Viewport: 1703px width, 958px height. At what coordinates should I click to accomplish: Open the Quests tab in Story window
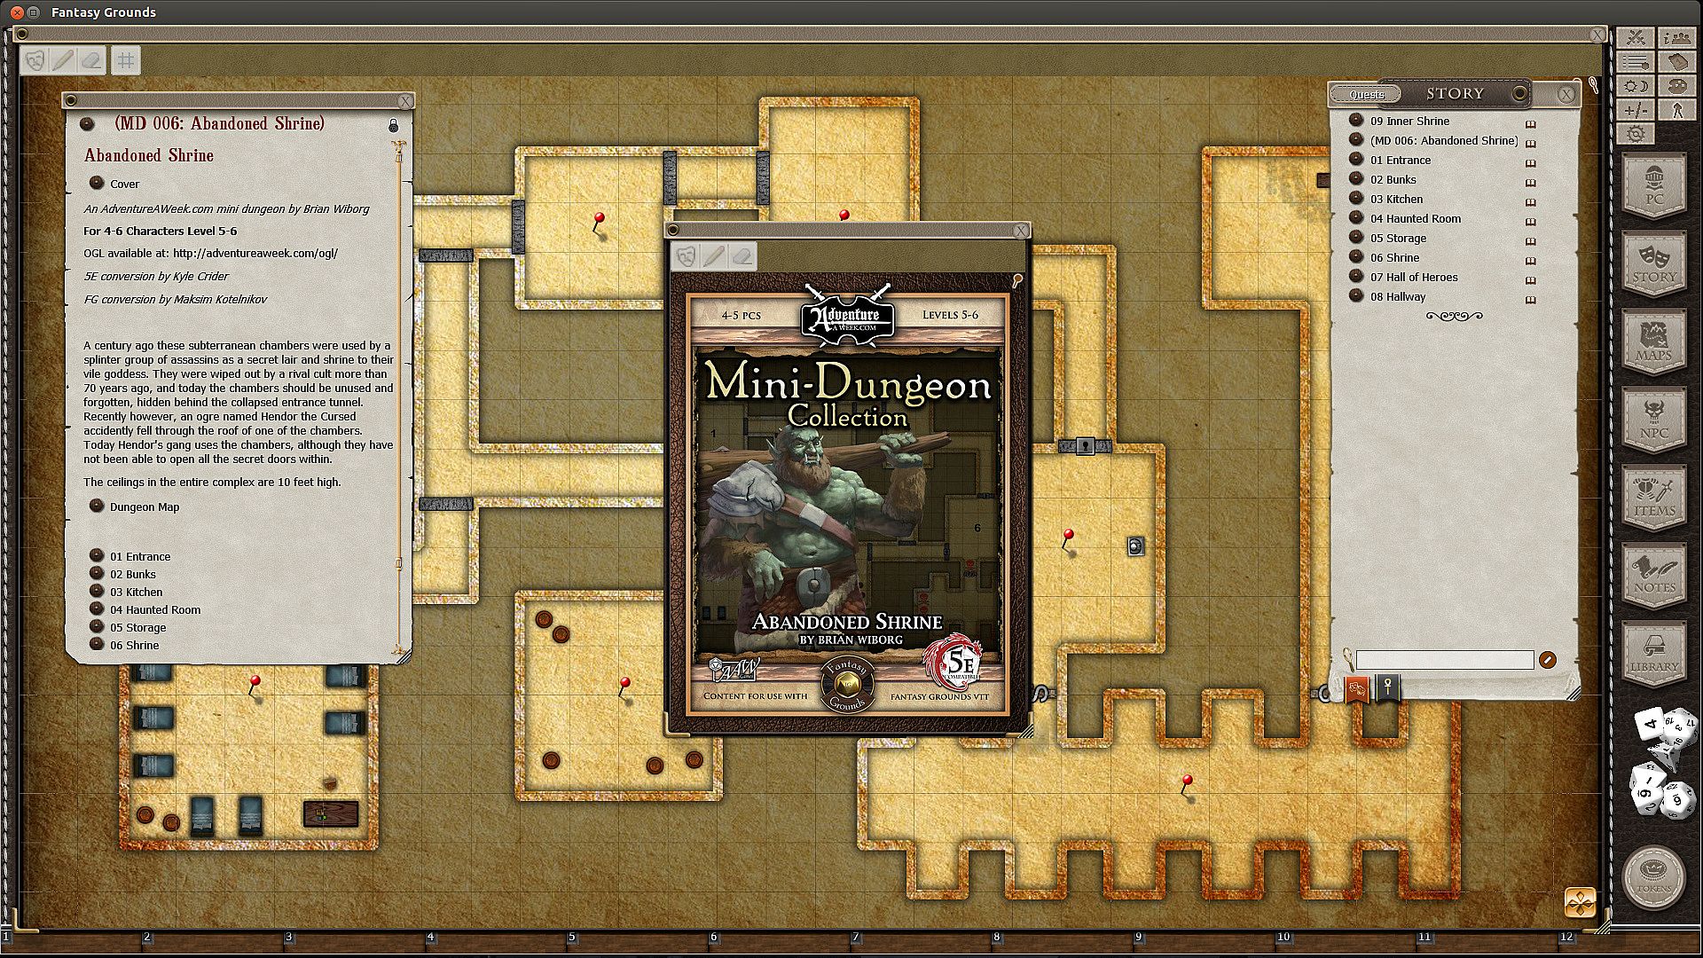click(x=1366, y=94)
